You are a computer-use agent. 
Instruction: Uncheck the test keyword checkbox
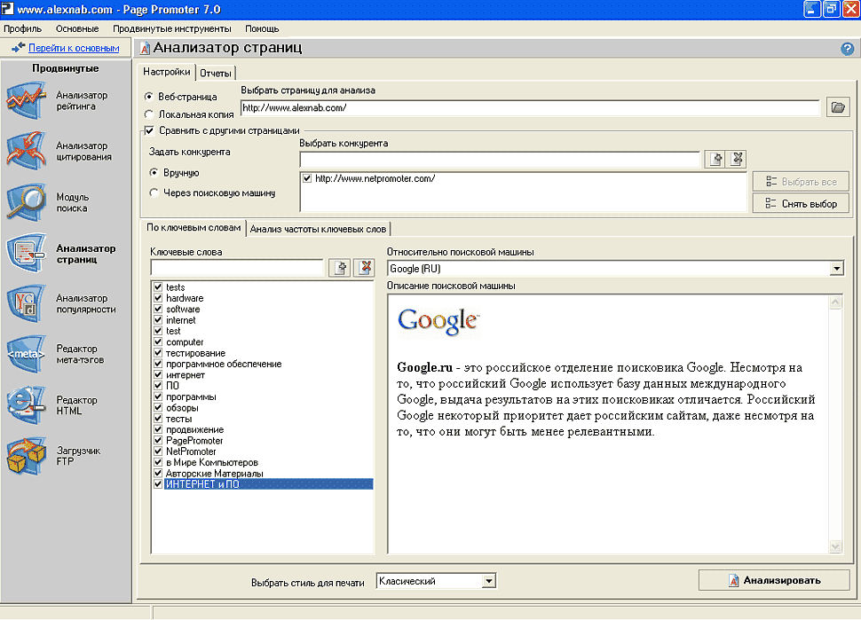click(x=158, y=331)
